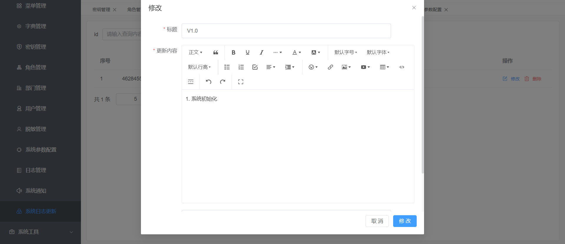
Task: Click the undo arrow
Action: click(208, 82)
